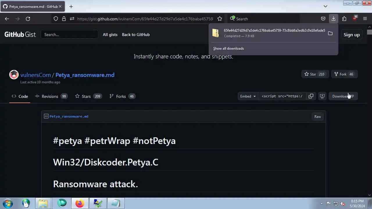Open the extensions puzzle icon
The height and width of the screenshot is (209, 372).
[x=344, y=19]
